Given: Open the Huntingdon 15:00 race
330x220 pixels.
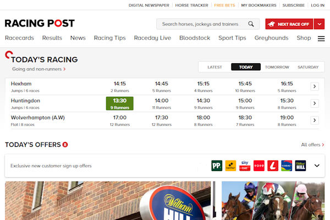Looking at the screenshot, I should (x=245, y=103).
